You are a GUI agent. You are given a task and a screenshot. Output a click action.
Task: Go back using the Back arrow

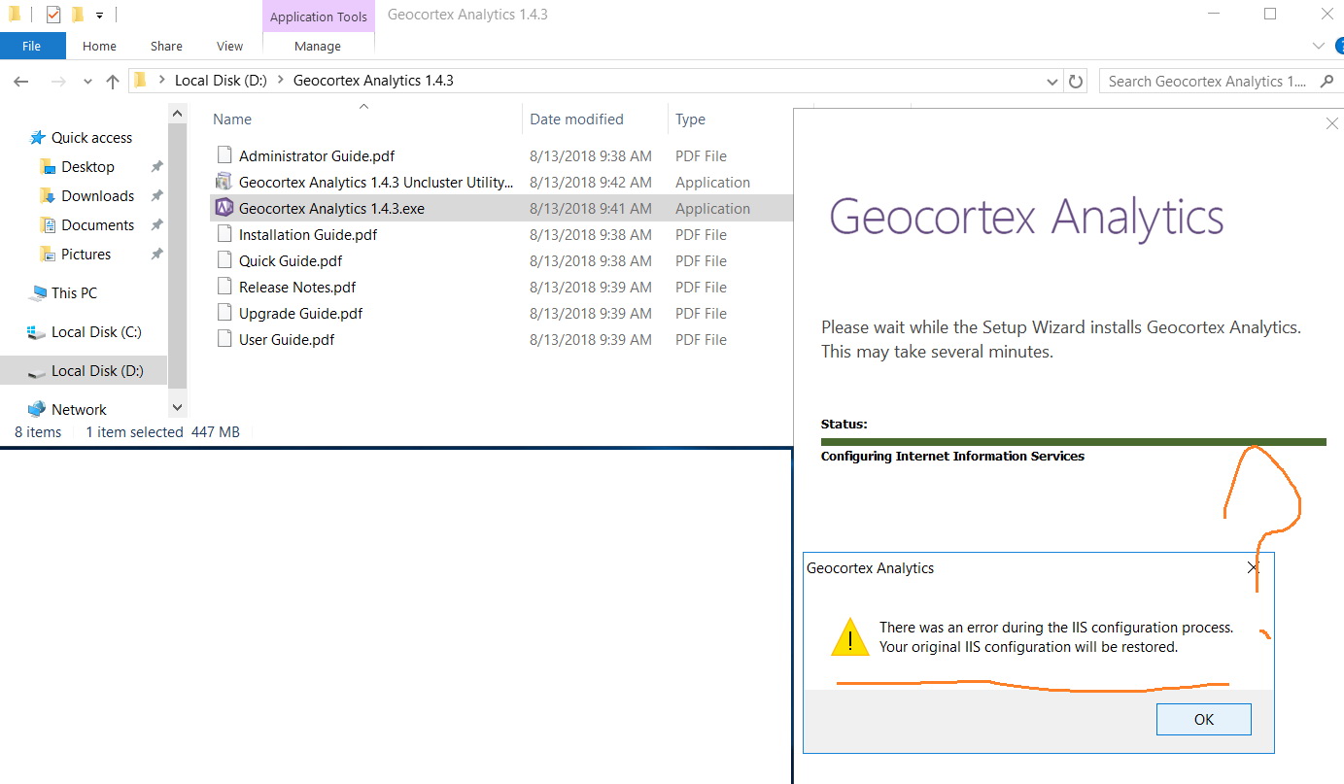click(22, 82)
